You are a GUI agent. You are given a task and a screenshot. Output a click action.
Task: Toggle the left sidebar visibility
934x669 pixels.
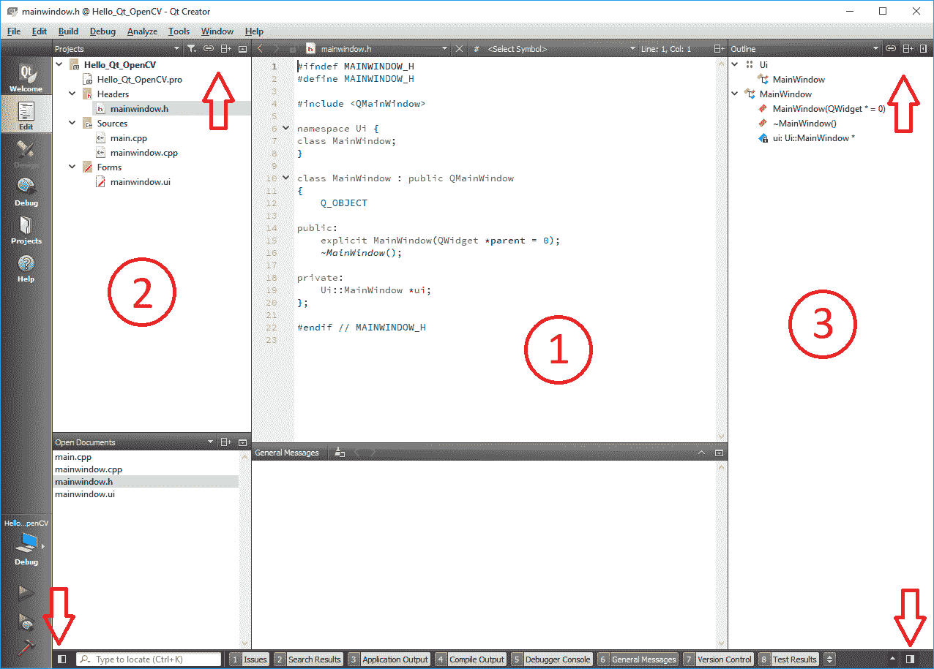(x=62, y=659)
